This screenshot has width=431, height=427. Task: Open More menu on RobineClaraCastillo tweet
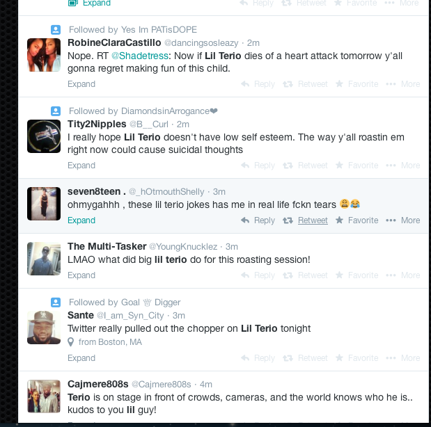coord(403,83)
